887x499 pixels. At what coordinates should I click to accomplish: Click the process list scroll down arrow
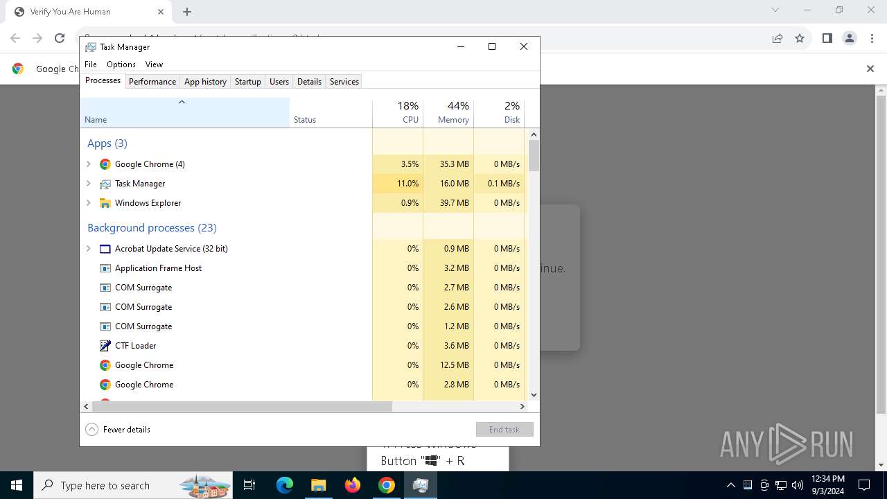[x=534, y=395]
